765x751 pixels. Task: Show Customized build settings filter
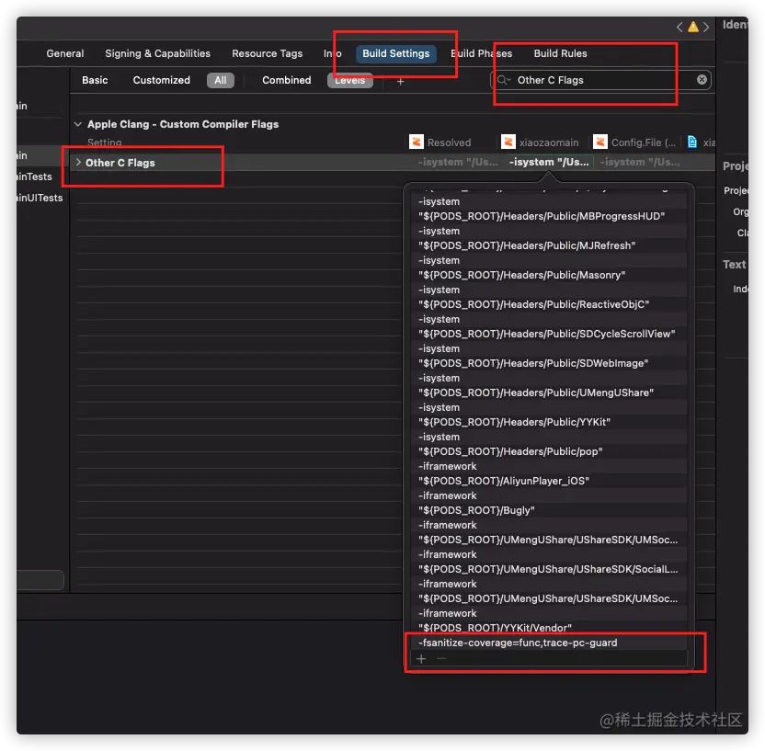point(162,80)
